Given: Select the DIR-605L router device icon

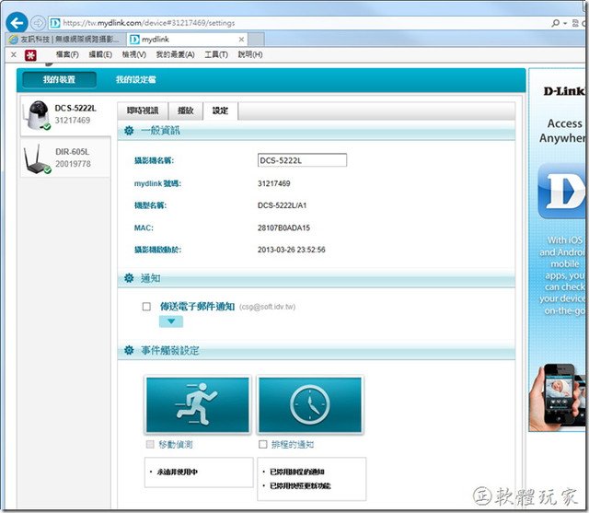Looking at the screenshot, I should click(37, 159).
